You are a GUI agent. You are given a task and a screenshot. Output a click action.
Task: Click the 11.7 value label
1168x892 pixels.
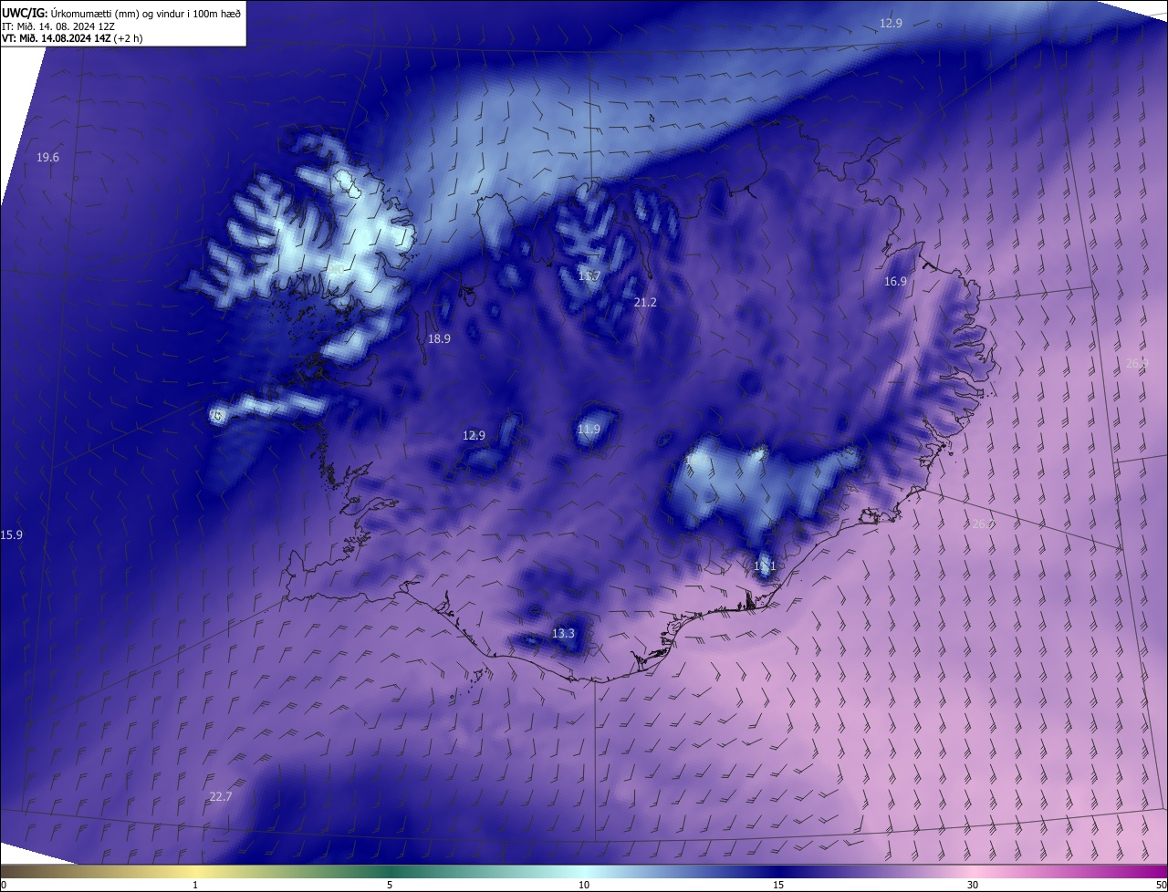click(589, 276)
